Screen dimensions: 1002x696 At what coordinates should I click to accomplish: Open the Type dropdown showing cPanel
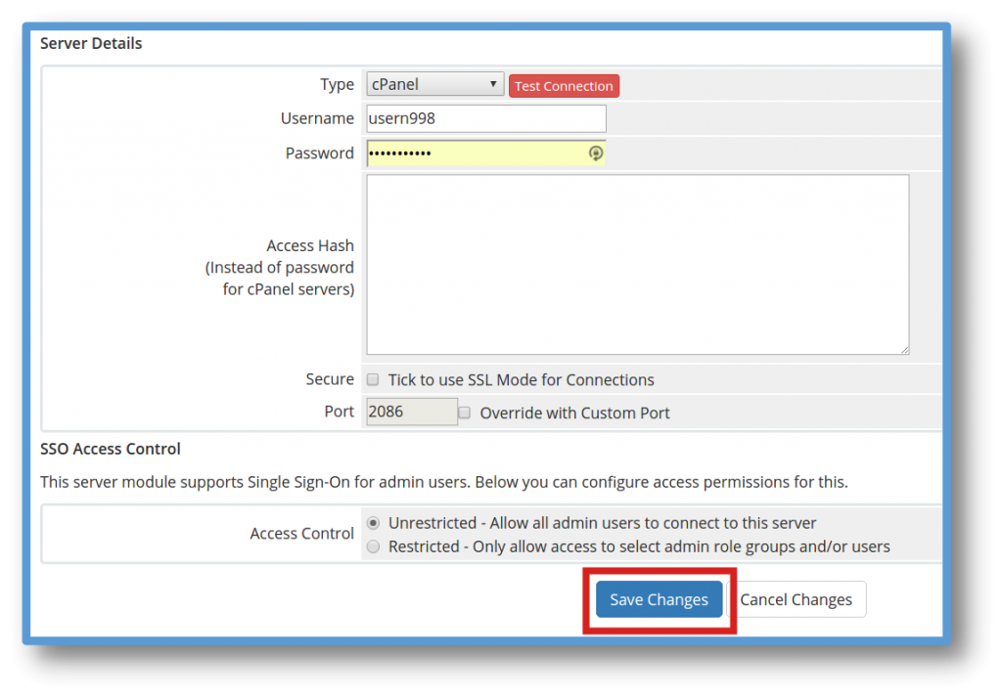[x=434, y=85]
